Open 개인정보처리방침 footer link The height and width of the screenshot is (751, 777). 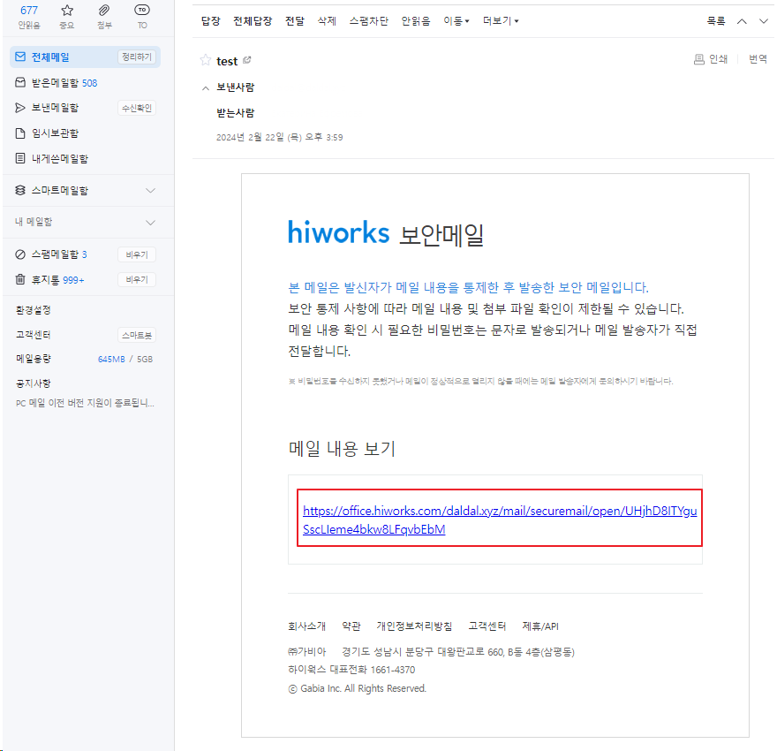coord(414,626)
